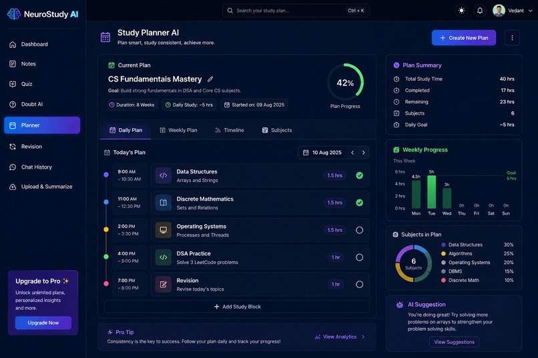Click Add Study Block
This screenshot has width=538, height=358.
[237, 307]
